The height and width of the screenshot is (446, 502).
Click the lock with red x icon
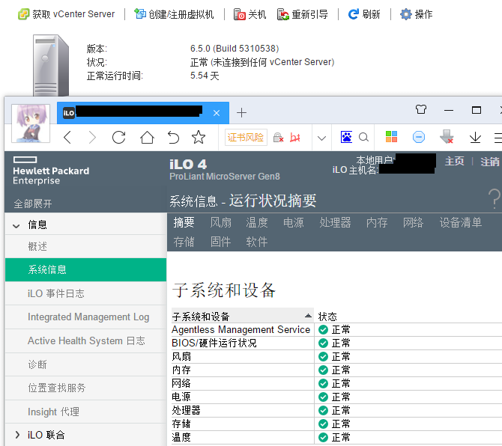[278, 138]
